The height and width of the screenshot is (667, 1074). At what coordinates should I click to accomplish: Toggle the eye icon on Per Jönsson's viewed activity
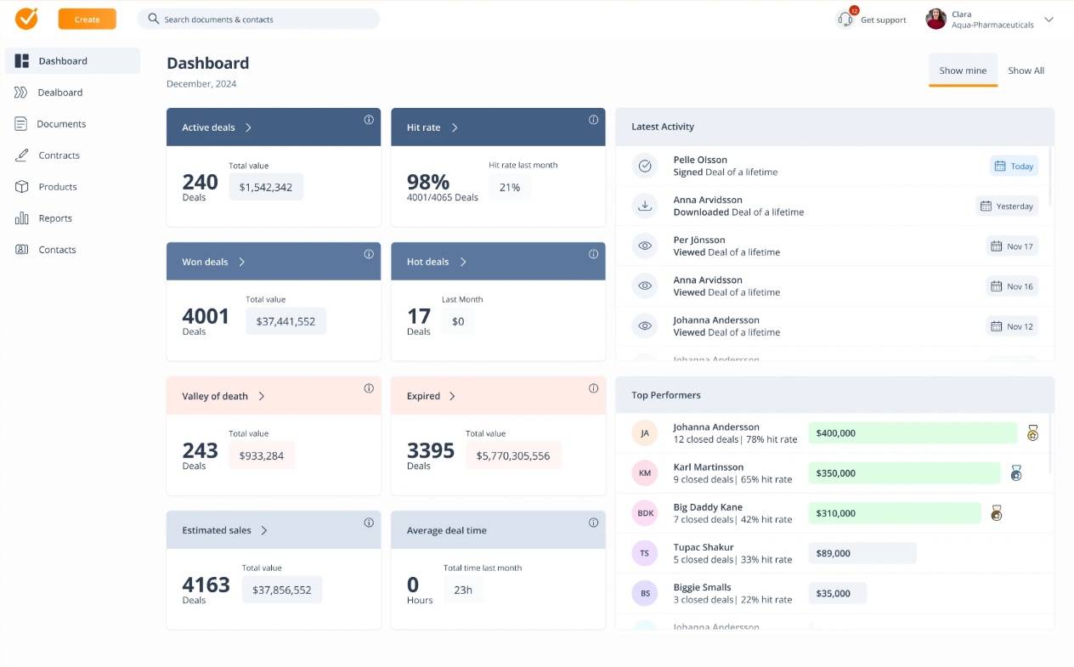(645, 246)
